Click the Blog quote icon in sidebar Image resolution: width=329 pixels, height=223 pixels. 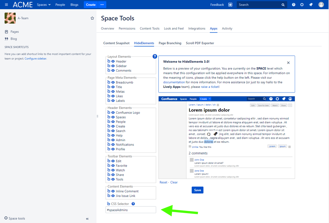click(6, 39)
